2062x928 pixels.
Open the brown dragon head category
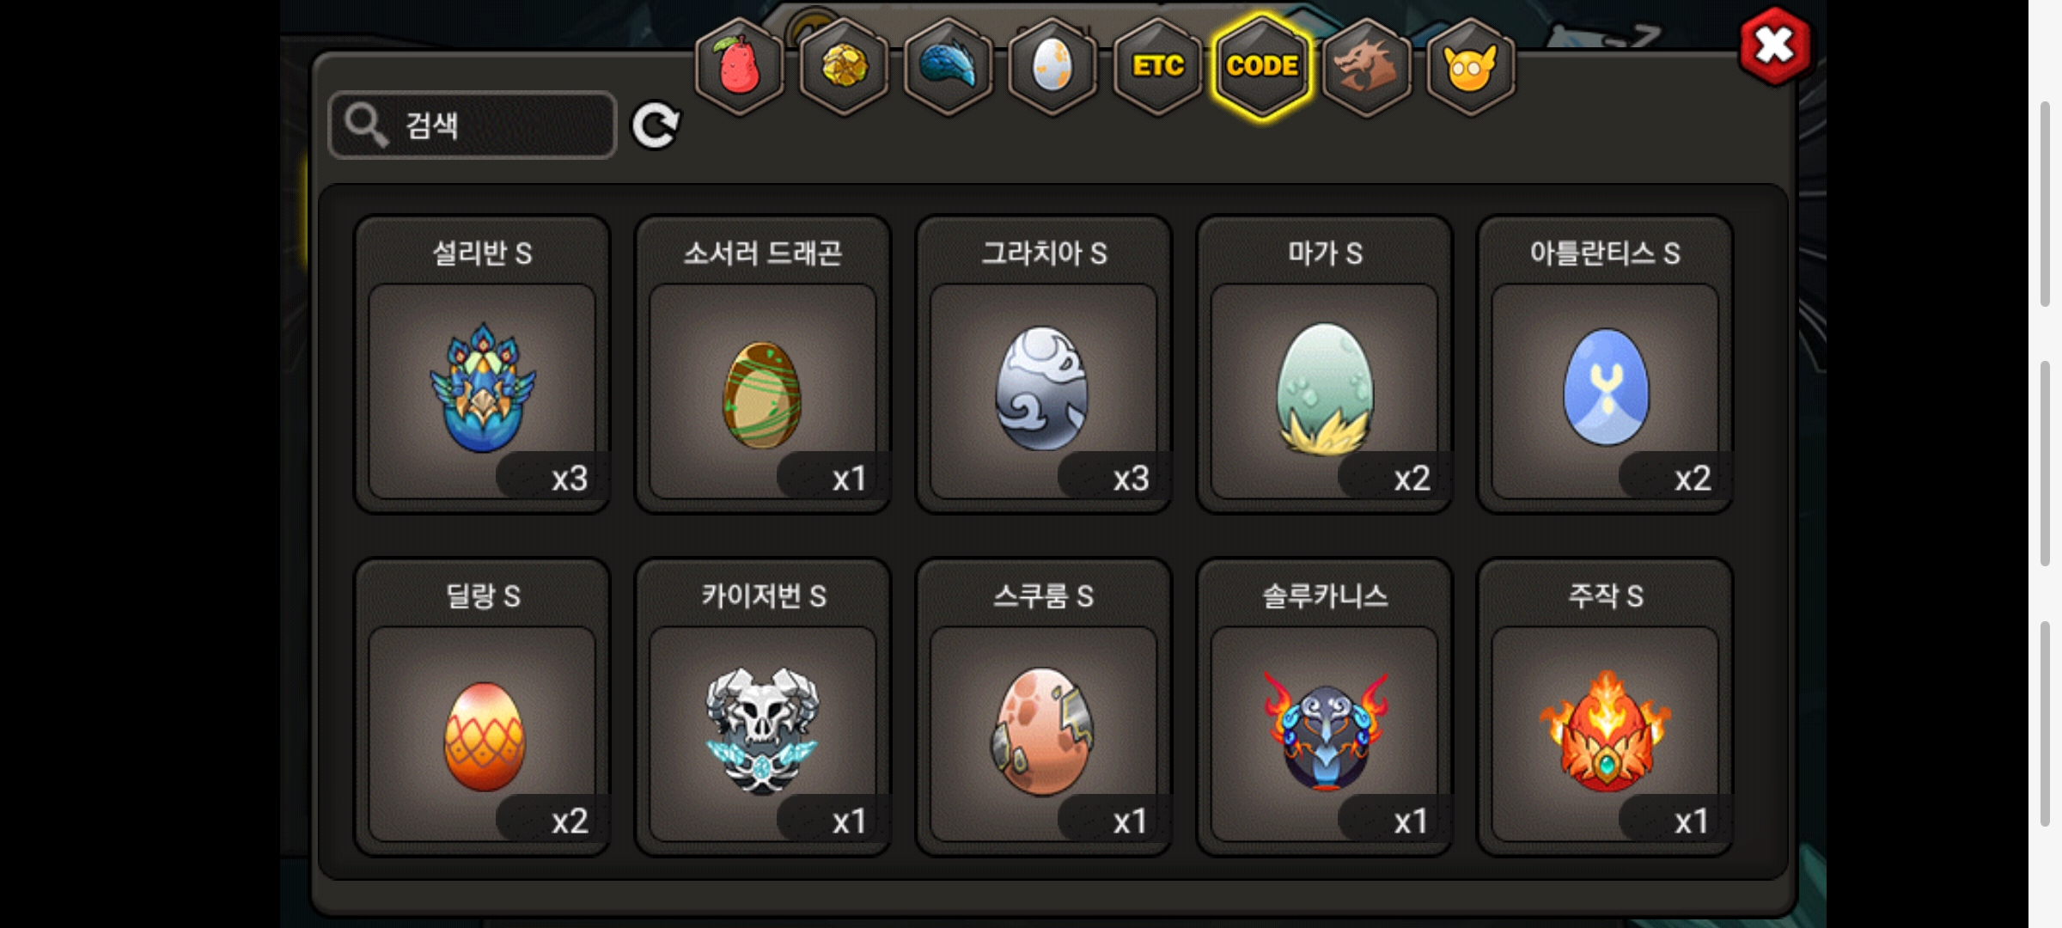(x=1366, y=66)
